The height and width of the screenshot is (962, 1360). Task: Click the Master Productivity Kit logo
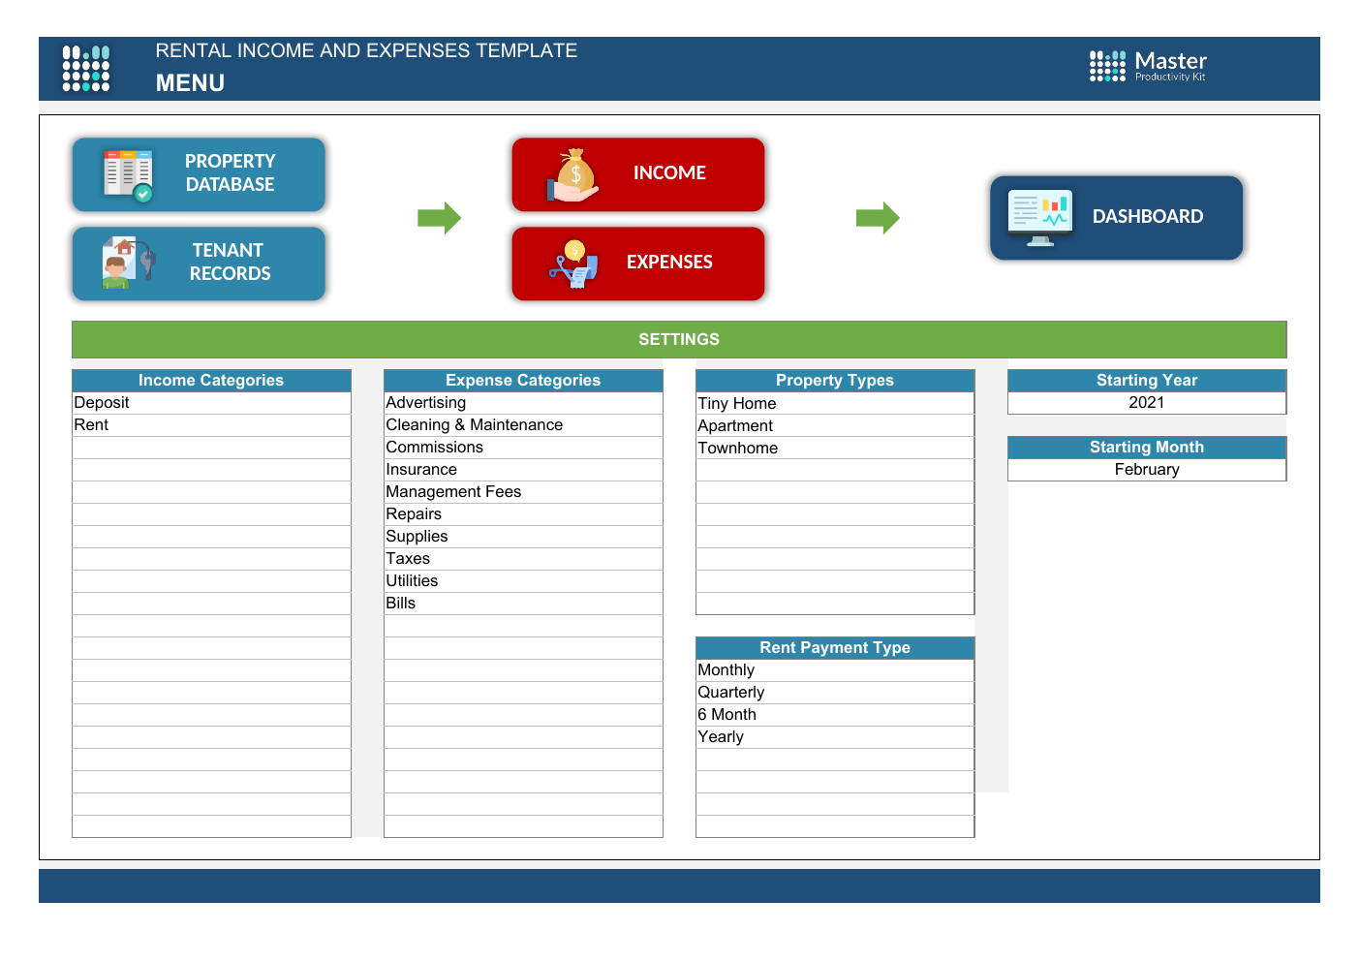1148,66
